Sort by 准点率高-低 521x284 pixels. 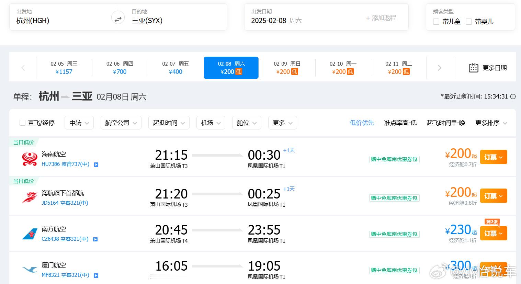400,123
